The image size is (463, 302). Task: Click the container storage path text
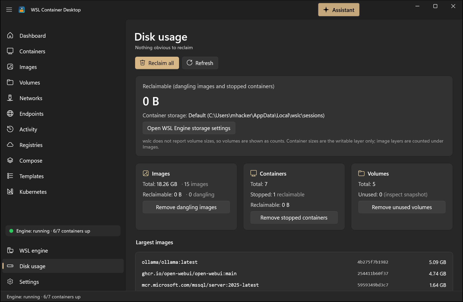256,115
